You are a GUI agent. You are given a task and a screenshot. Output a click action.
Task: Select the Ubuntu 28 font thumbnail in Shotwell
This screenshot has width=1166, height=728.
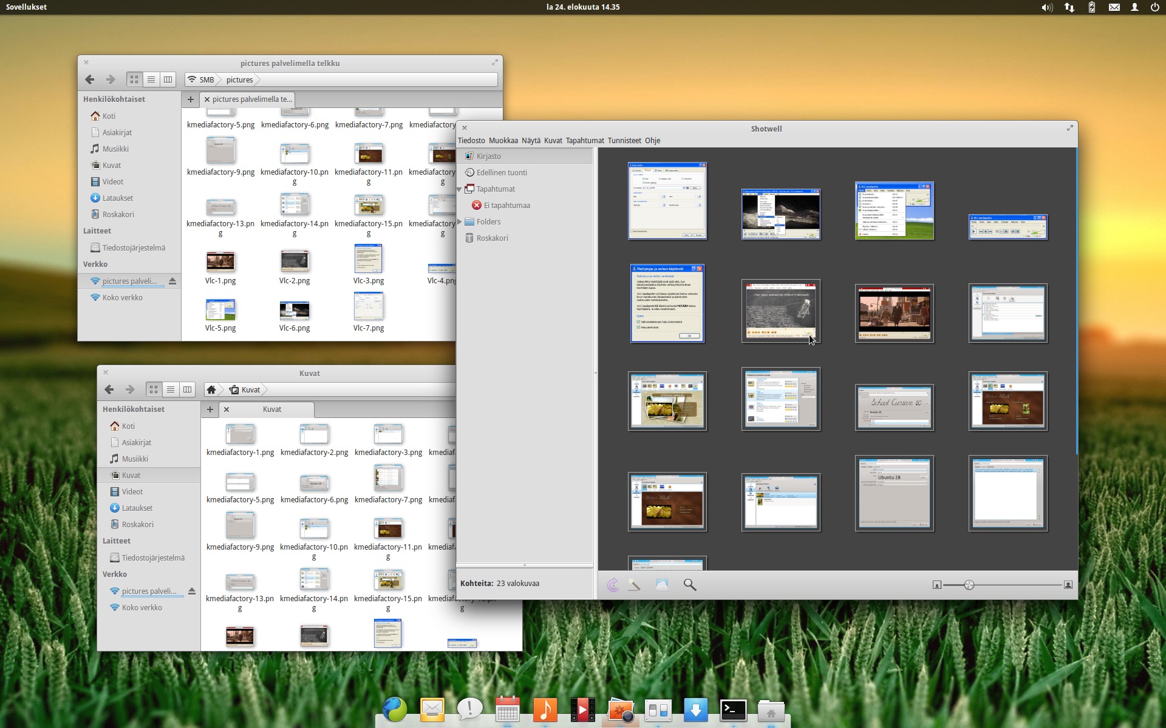[895, 493]
